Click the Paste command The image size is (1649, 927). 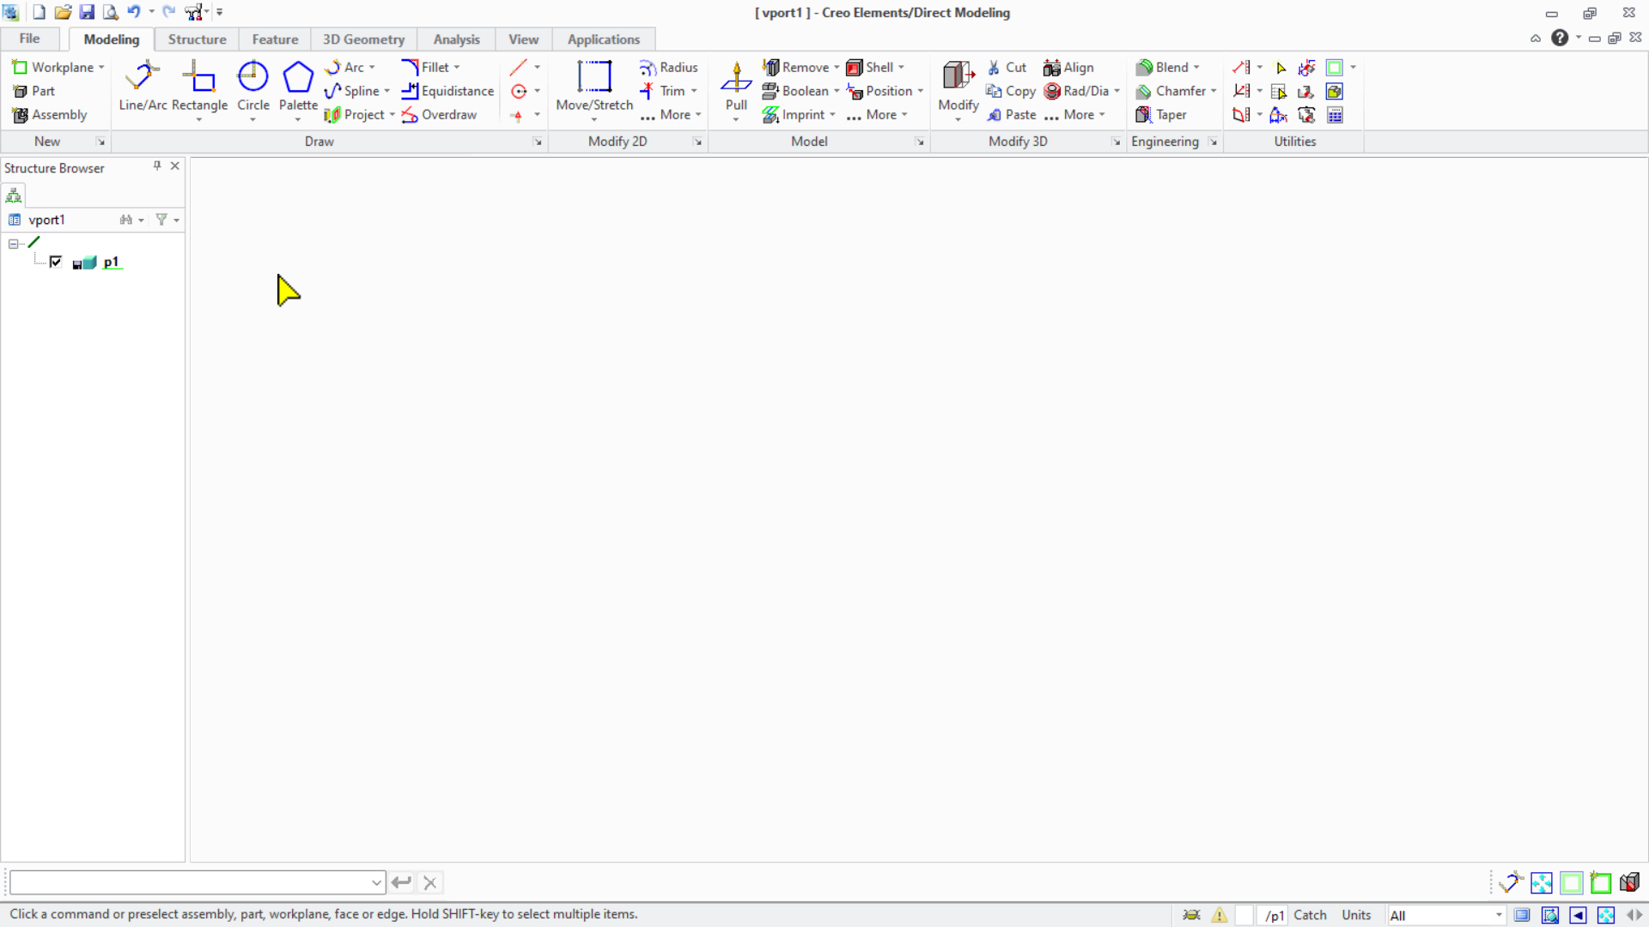[x=1011, y=115]
